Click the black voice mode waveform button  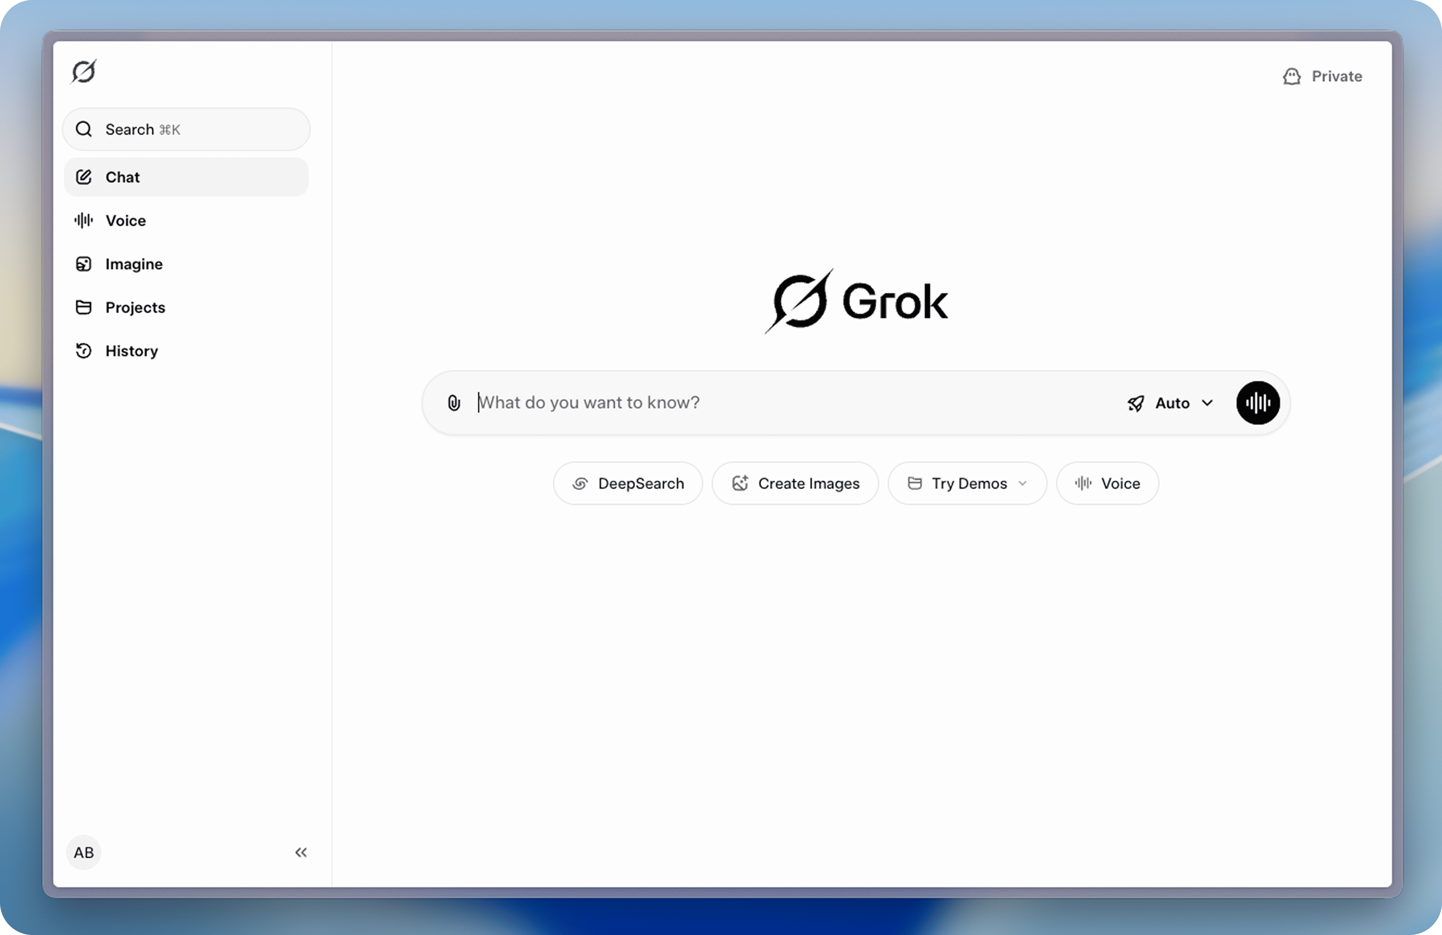(x=1258, y=403)
